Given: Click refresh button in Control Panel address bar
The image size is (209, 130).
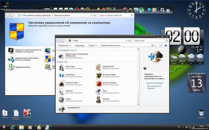Looking at the screenshot, I should point(95,15).
